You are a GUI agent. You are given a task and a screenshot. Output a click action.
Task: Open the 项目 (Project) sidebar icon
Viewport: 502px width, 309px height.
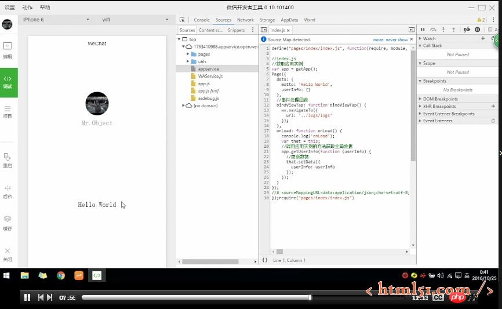(8, 111)
